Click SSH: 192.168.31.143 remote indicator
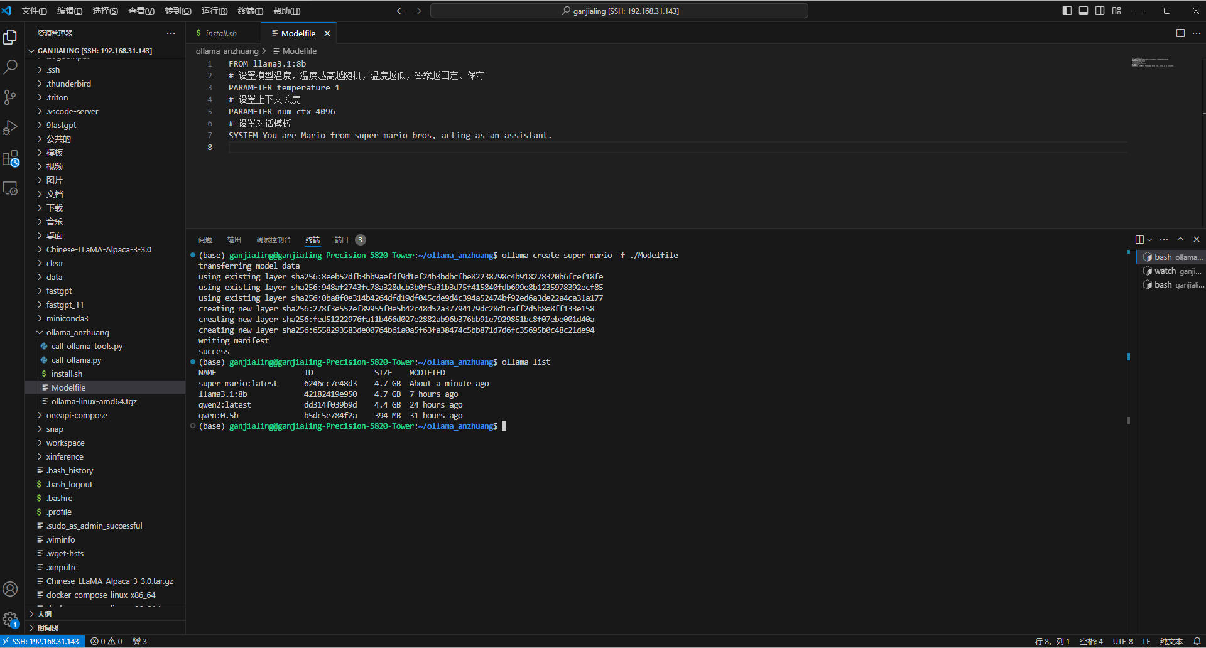This screenshot has width=1206, height=648. pos(42,641)
